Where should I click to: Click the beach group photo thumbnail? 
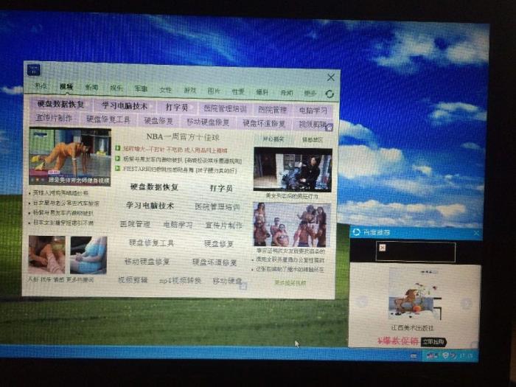290,224
